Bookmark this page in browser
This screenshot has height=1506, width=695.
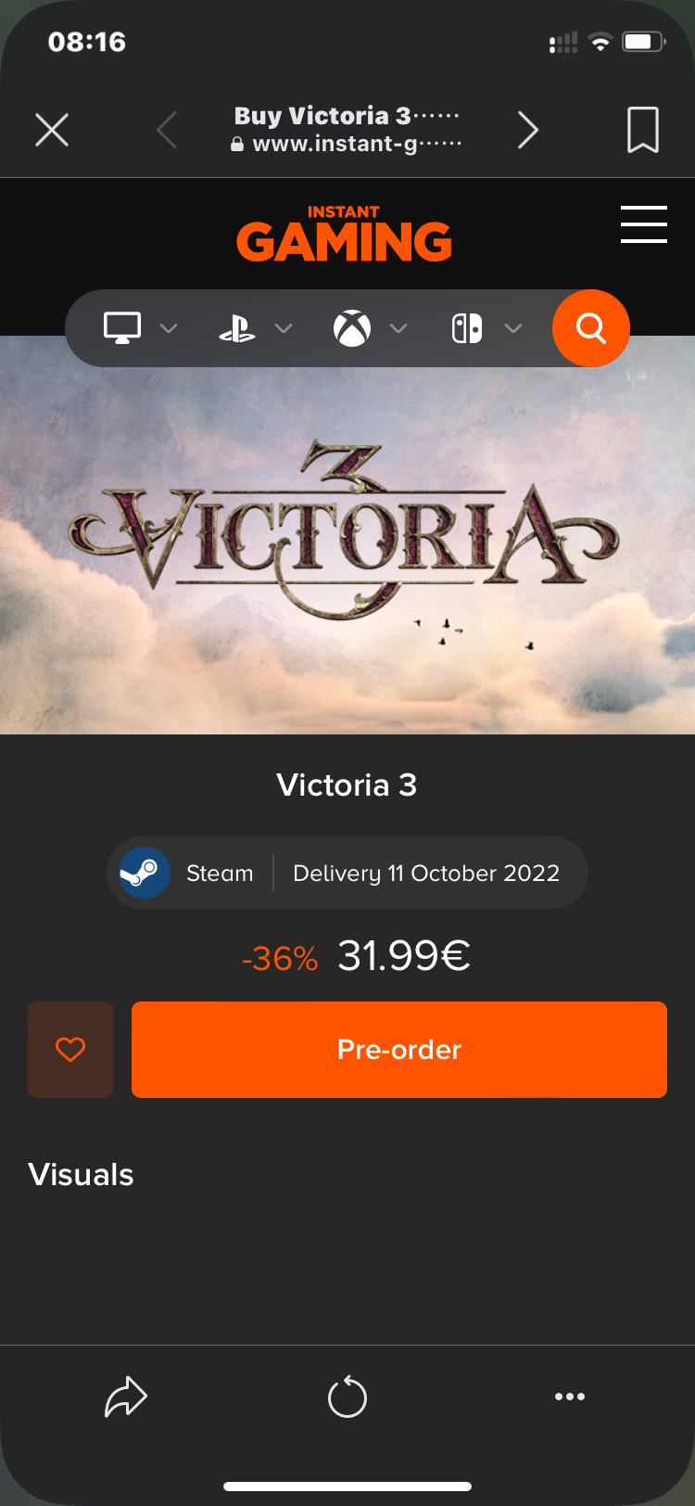click(643, 130)
